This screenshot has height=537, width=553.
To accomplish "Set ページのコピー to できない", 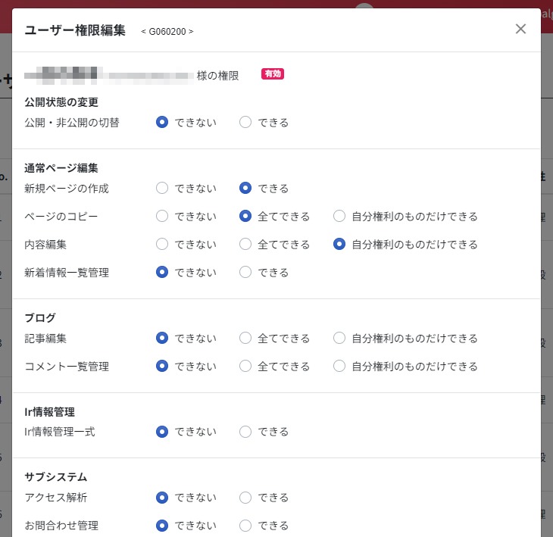I will tap(162, 216).
